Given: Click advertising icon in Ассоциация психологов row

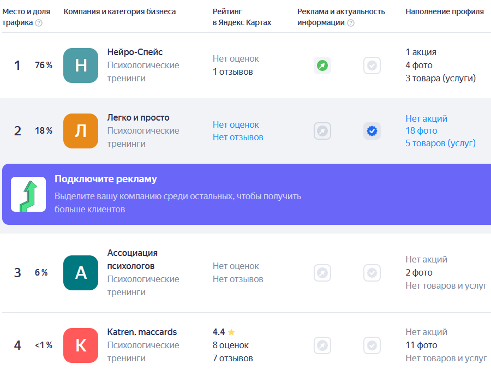Looking at the screenshot, I should click(322, 273).
